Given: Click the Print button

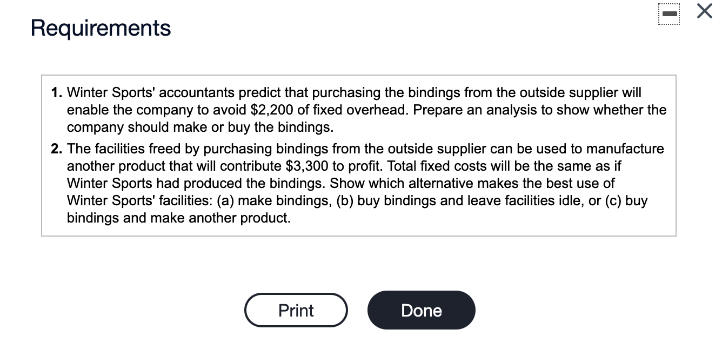Looking at the screenshot, I should tap(296, 310).
